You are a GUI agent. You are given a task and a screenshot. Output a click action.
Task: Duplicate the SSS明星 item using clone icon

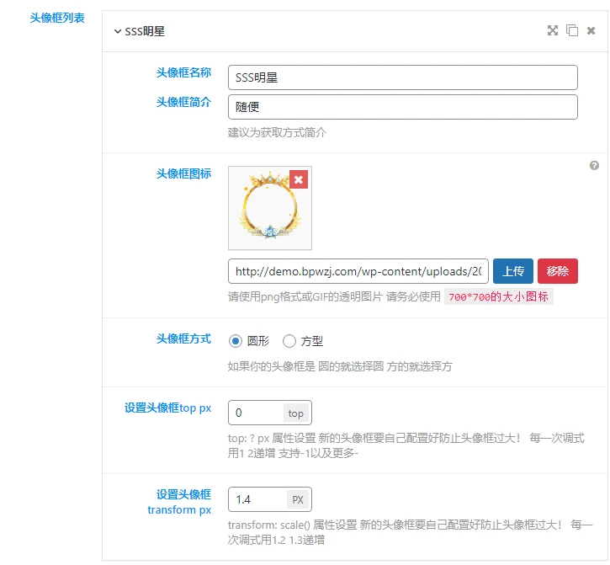pos(572,30)
